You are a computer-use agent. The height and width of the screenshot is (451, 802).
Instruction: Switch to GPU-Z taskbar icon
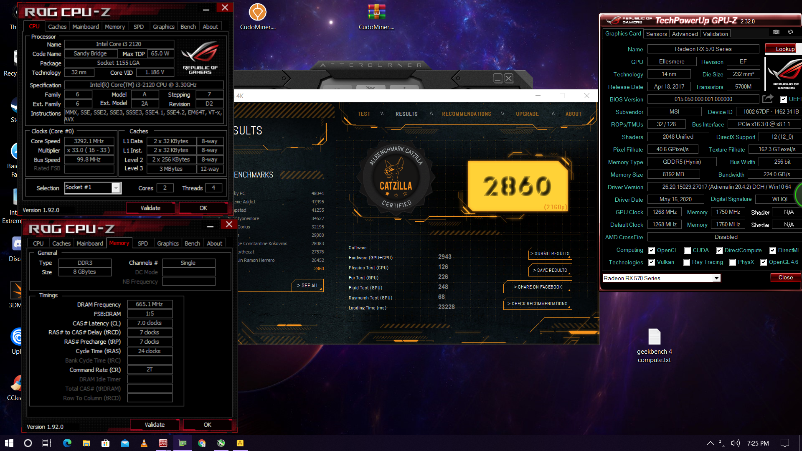[183, 443]
